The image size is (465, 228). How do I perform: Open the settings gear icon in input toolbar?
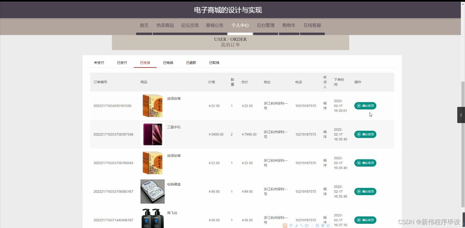coord(328,225)
